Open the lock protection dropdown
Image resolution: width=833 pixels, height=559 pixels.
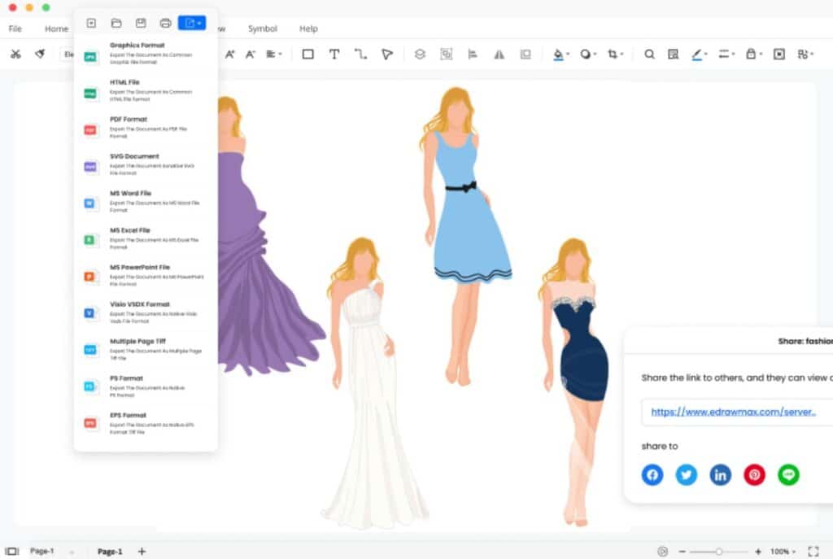(x=753, y=54)
